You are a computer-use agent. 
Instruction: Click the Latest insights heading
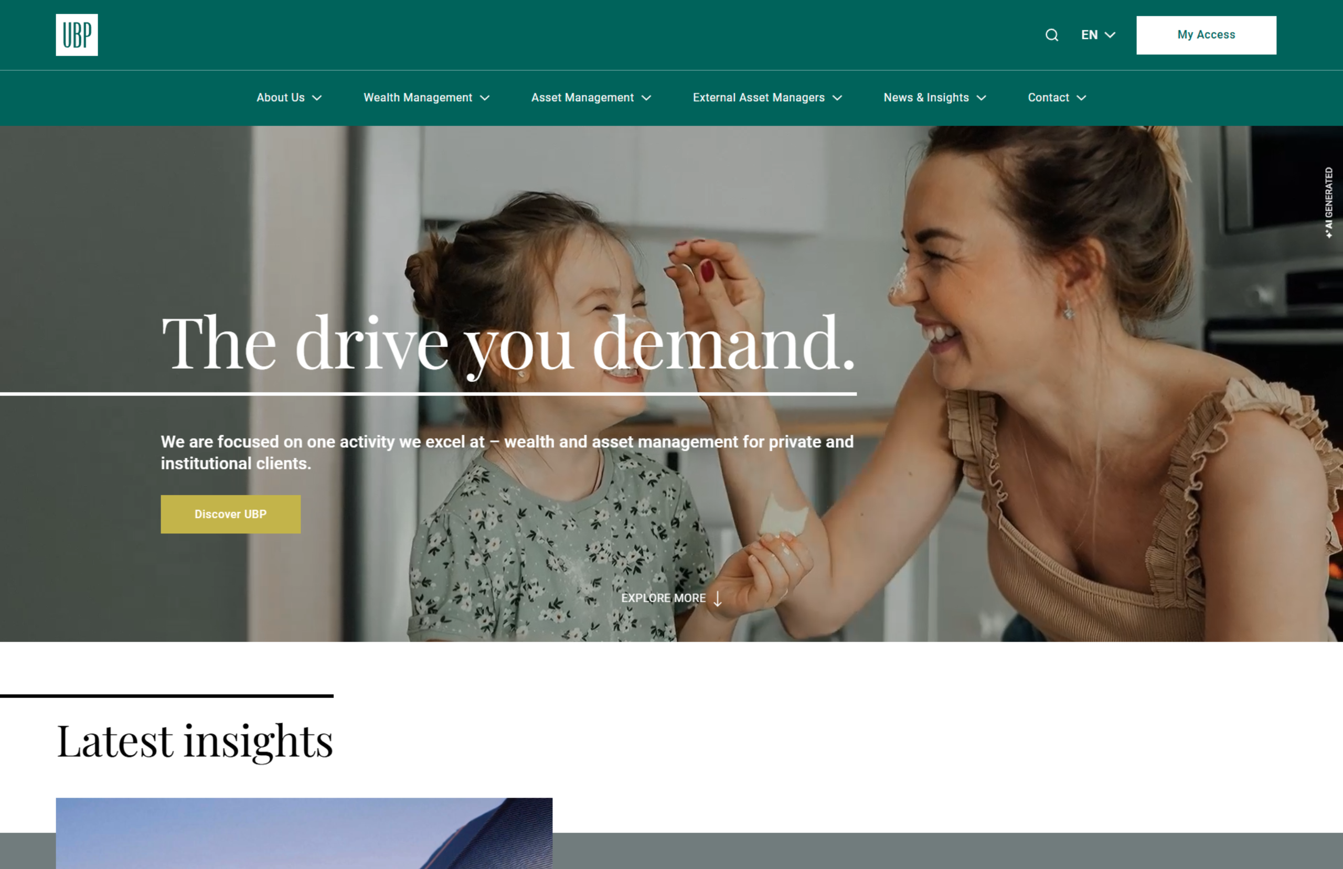pyautogui.click(x=195, y=741)
